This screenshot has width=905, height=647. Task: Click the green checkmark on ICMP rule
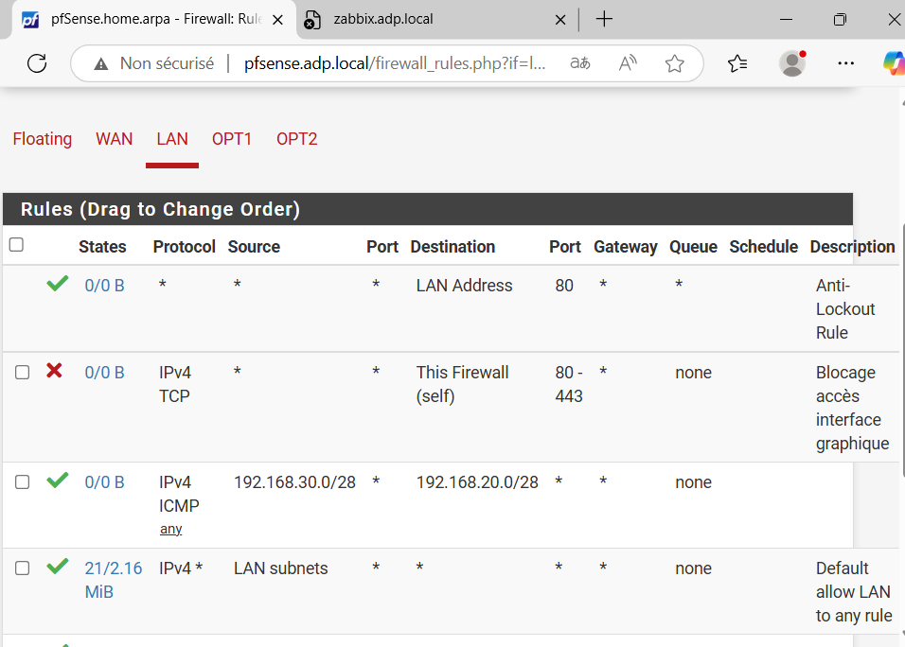tap(57, 481)
